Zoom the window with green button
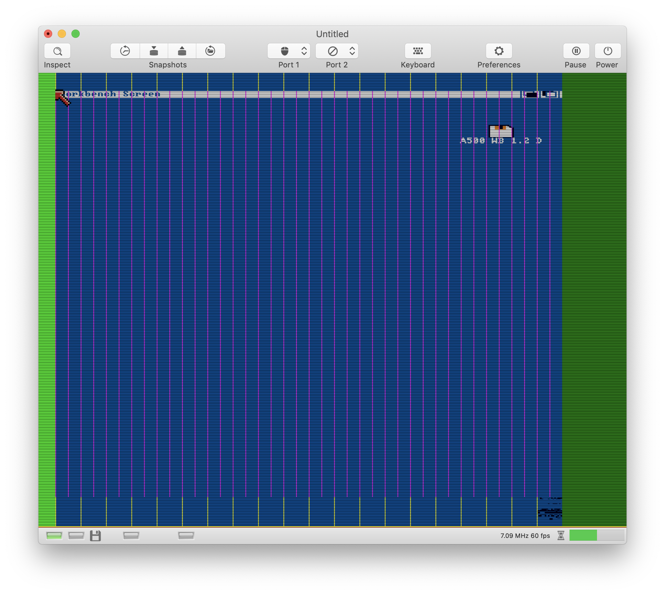 [76, 34]
